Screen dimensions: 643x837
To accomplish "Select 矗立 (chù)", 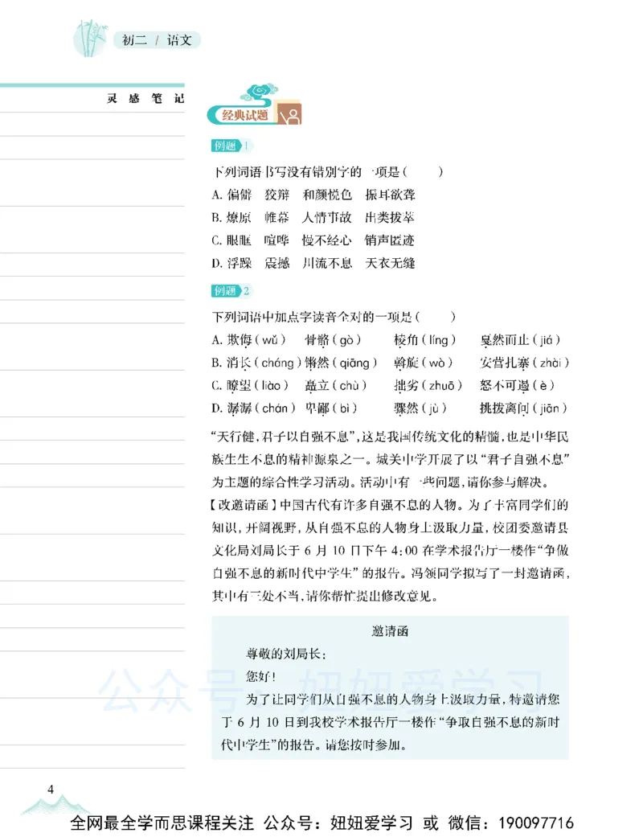I will click(x=336, y=385).
